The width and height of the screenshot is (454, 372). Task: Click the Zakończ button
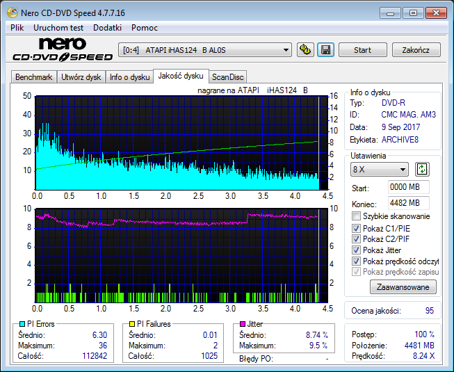(416, 50)
